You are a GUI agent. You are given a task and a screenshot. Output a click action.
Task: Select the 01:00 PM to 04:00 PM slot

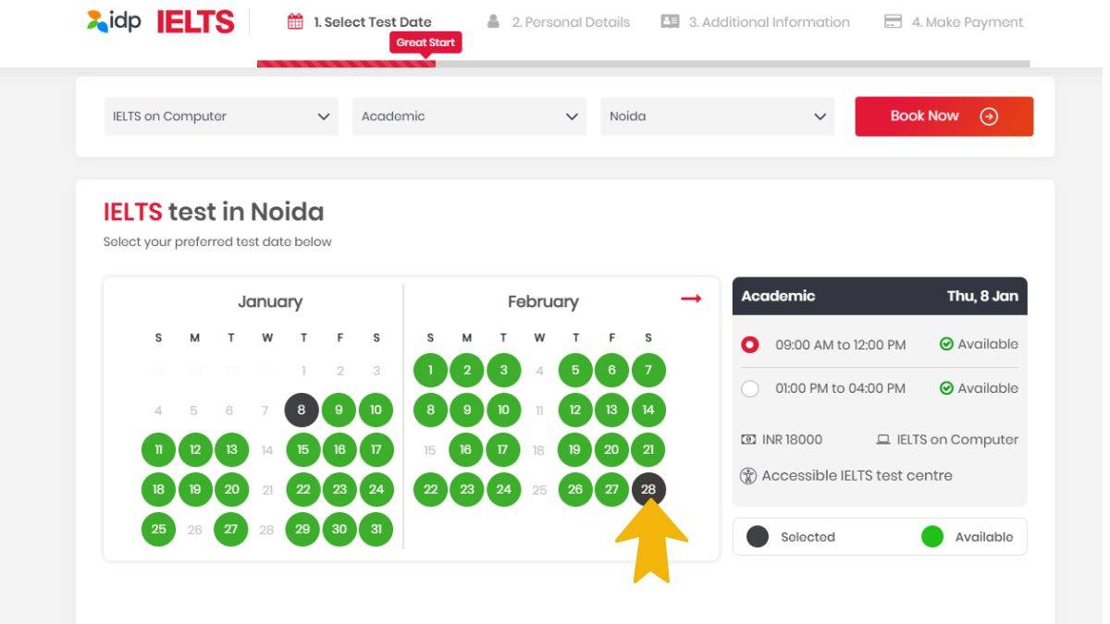750,389
